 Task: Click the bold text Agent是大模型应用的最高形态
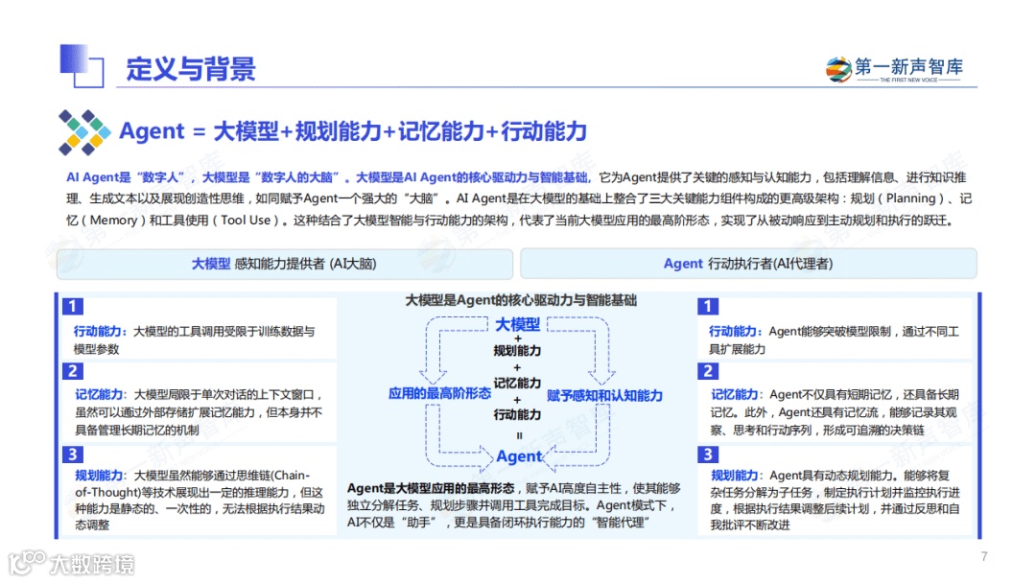pyautogui.click(x=431, y=489)
